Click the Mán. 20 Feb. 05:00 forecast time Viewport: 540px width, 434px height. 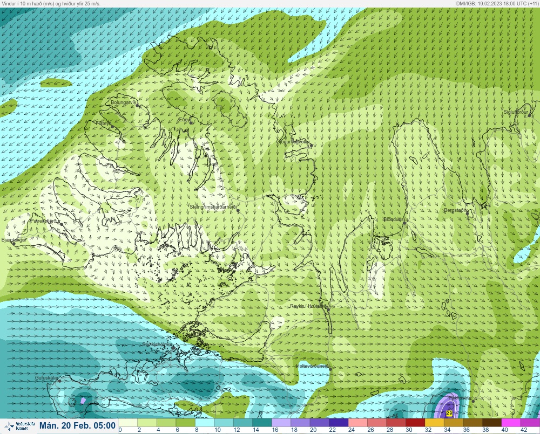point(77,426)
